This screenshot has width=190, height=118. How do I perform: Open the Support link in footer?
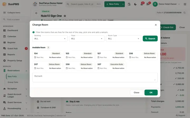click(180, 115)
